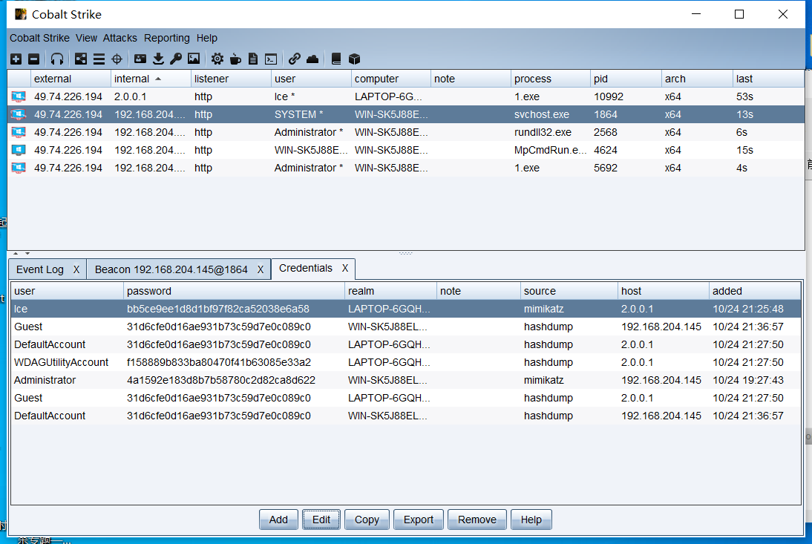Click the coffee cup Java applet icon

tap(235, 59)
